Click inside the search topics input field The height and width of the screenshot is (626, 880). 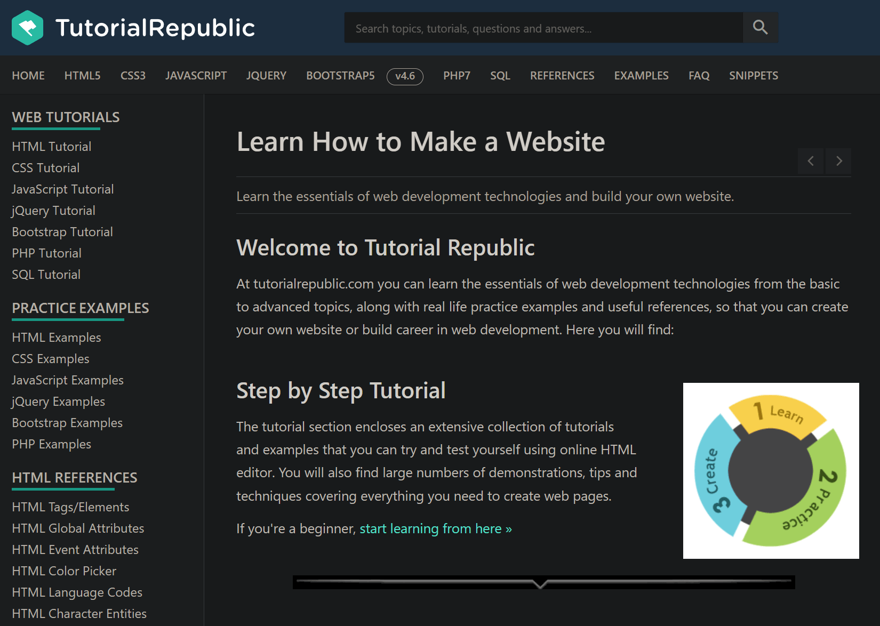[x=543, y=27]
